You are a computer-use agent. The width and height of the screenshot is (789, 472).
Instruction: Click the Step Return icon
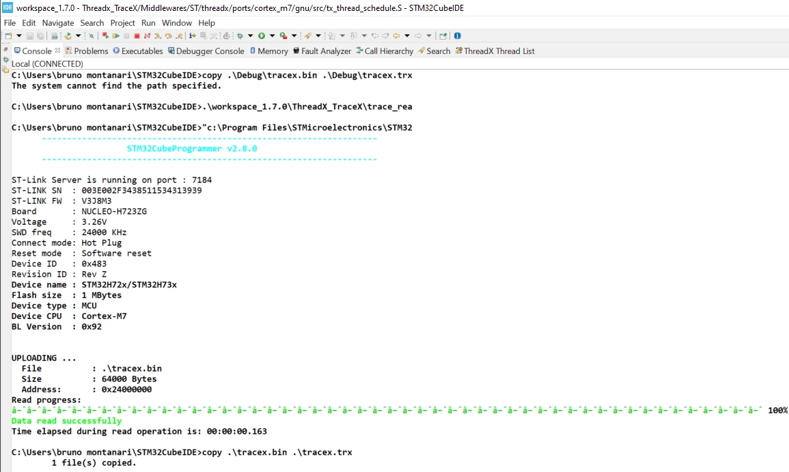point(178,36)
